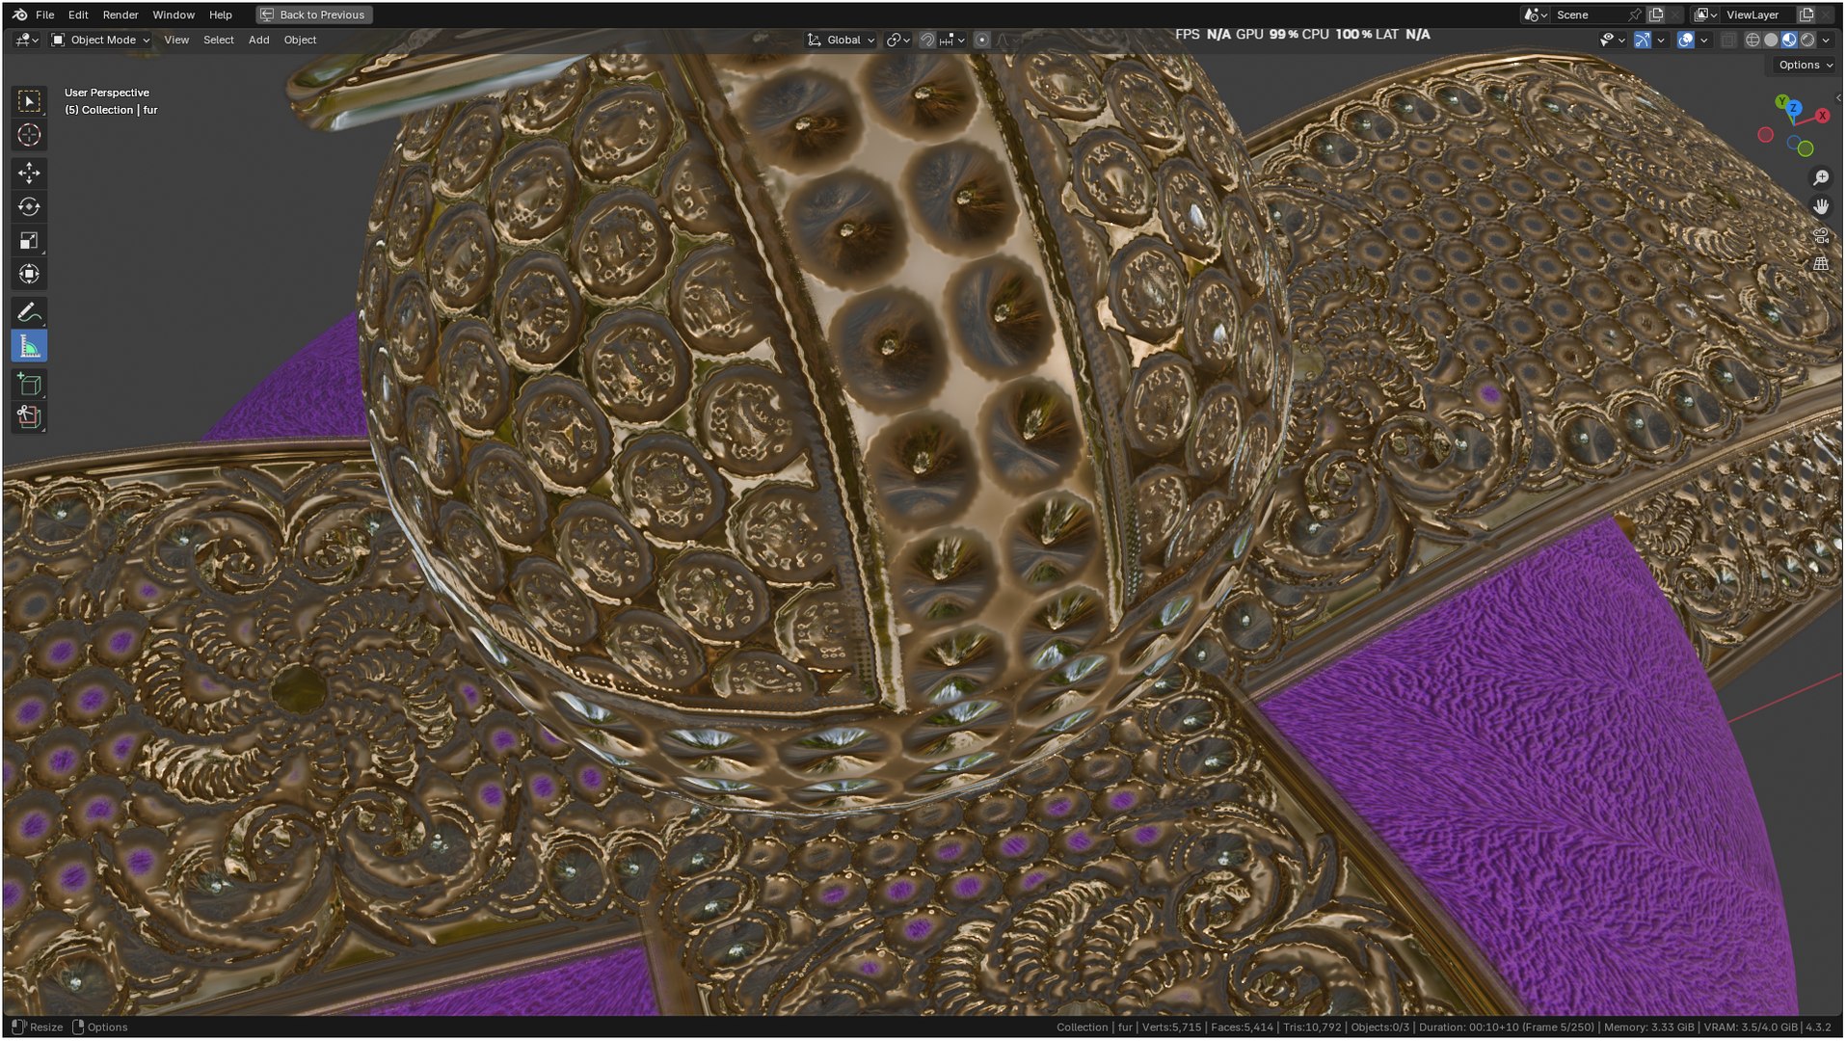
Task: Switch perspective/orthographic view icon
Action: click(x=1821, y=264)
